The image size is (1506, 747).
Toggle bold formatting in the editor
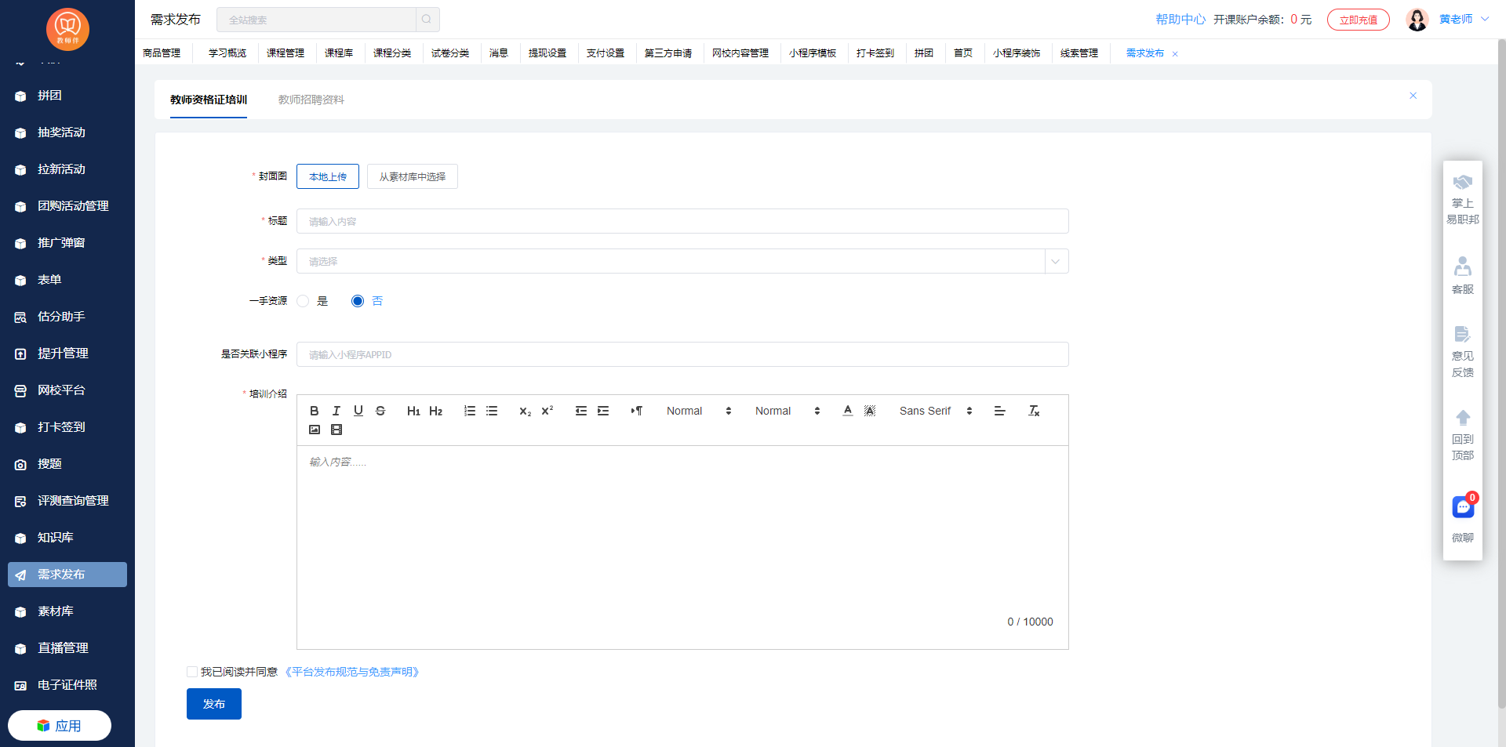point(315,411)
